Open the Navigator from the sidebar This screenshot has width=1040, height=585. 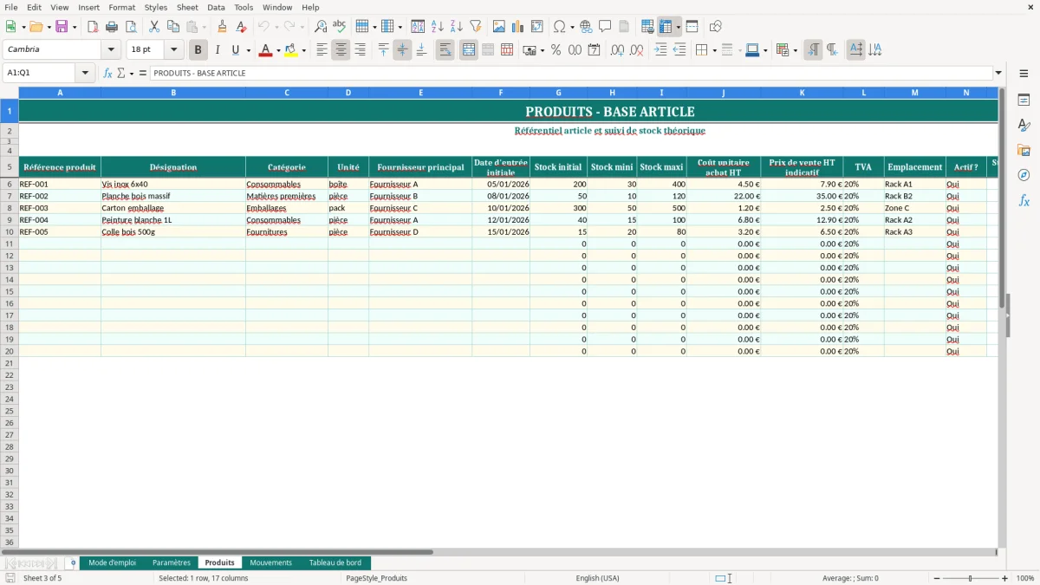pyautogui.click(x=1024, y=175)
